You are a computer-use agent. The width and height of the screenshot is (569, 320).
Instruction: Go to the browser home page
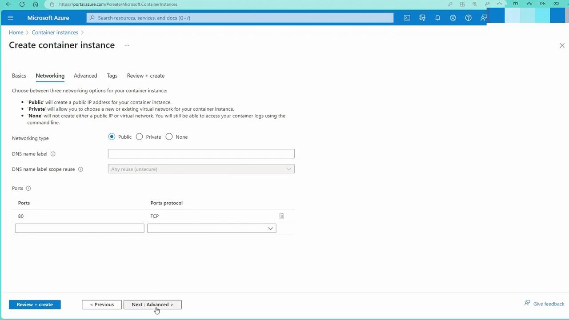pos(36,4)
